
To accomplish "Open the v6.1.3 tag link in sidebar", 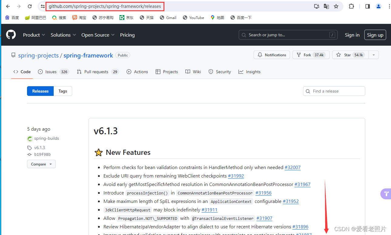I will pos(39,148).
